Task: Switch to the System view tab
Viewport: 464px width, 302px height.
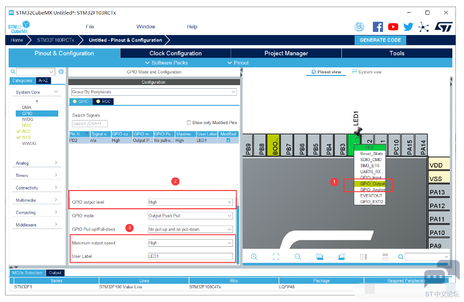Action: click(x=367, y=72)
